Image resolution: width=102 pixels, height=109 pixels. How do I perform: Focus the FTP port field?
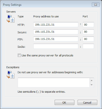pos(88,39)
